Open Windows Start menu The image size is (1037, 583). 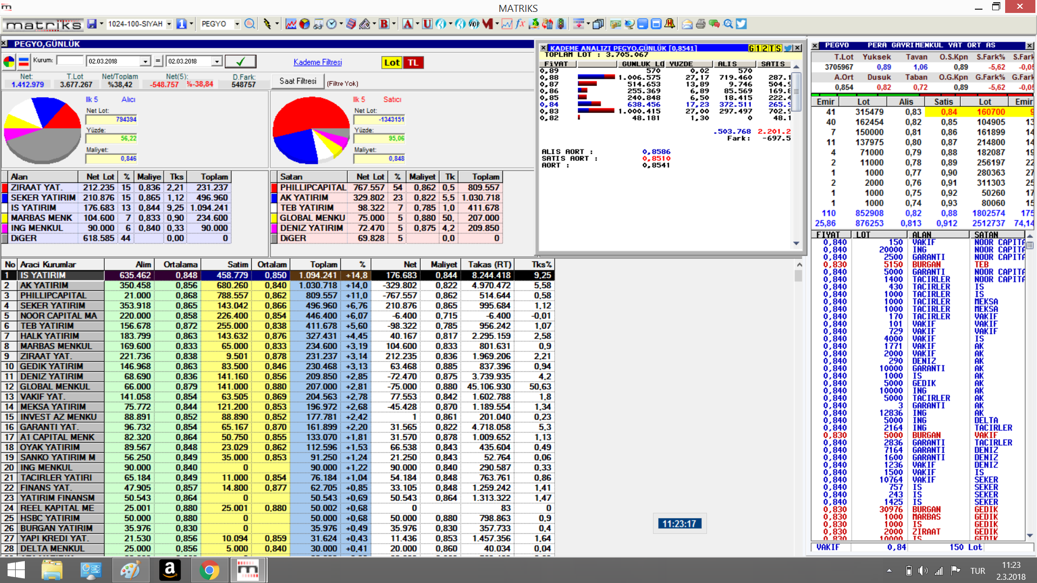(16, 570)
